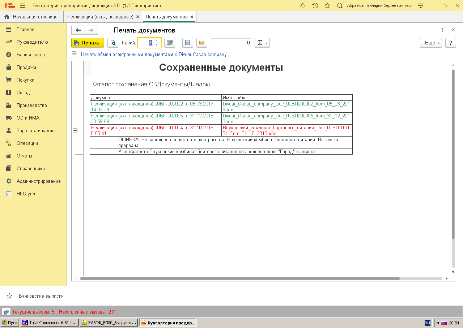The width and height of the screenshot is (463, 328).
Task: Open the global search magnifier icon
Action: pyautogui.click(x=339, y=5)
